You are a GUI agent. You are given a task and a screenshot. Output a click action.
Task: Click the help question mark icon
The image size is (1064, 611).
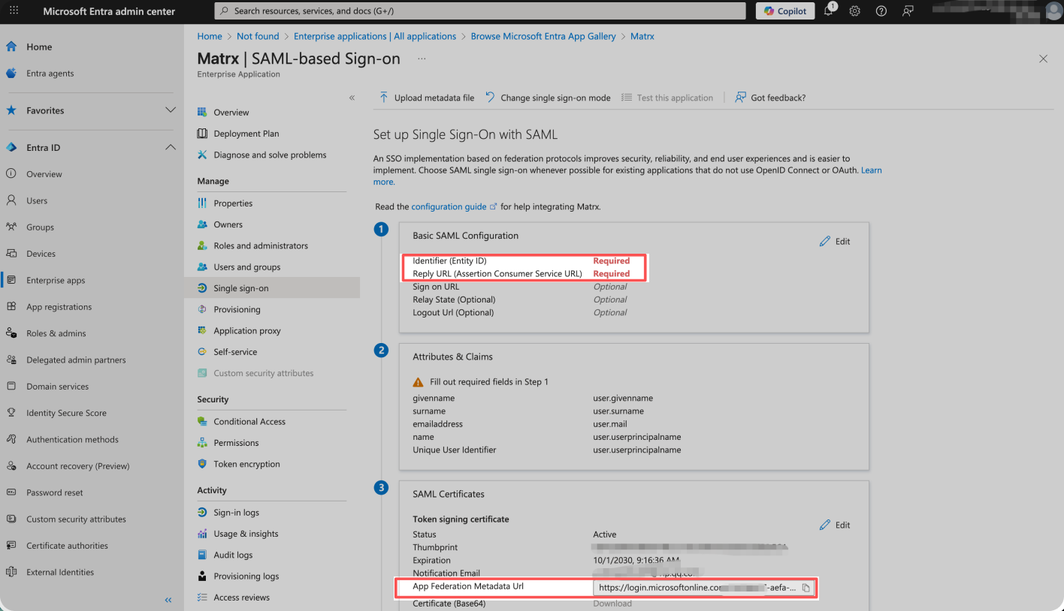coord(881,11)
